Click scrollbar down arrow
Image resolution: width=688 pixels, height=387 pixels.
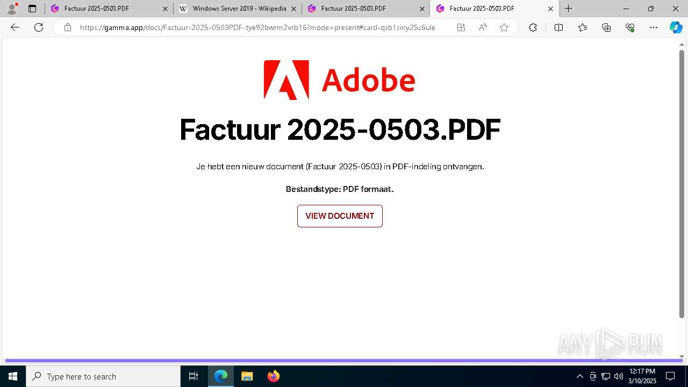click(x=682, y=356)
